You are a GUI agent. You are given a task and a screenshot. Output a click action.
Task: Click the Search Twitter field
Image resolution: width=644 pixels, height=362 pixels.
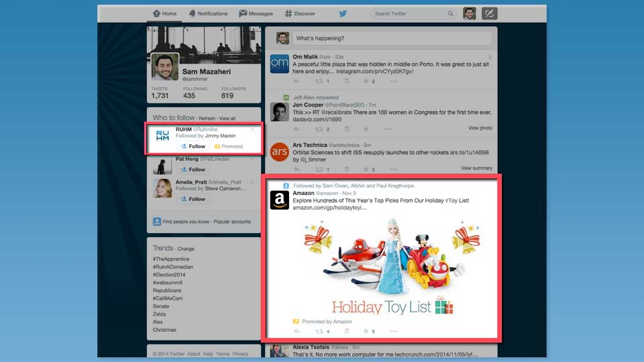409,13
